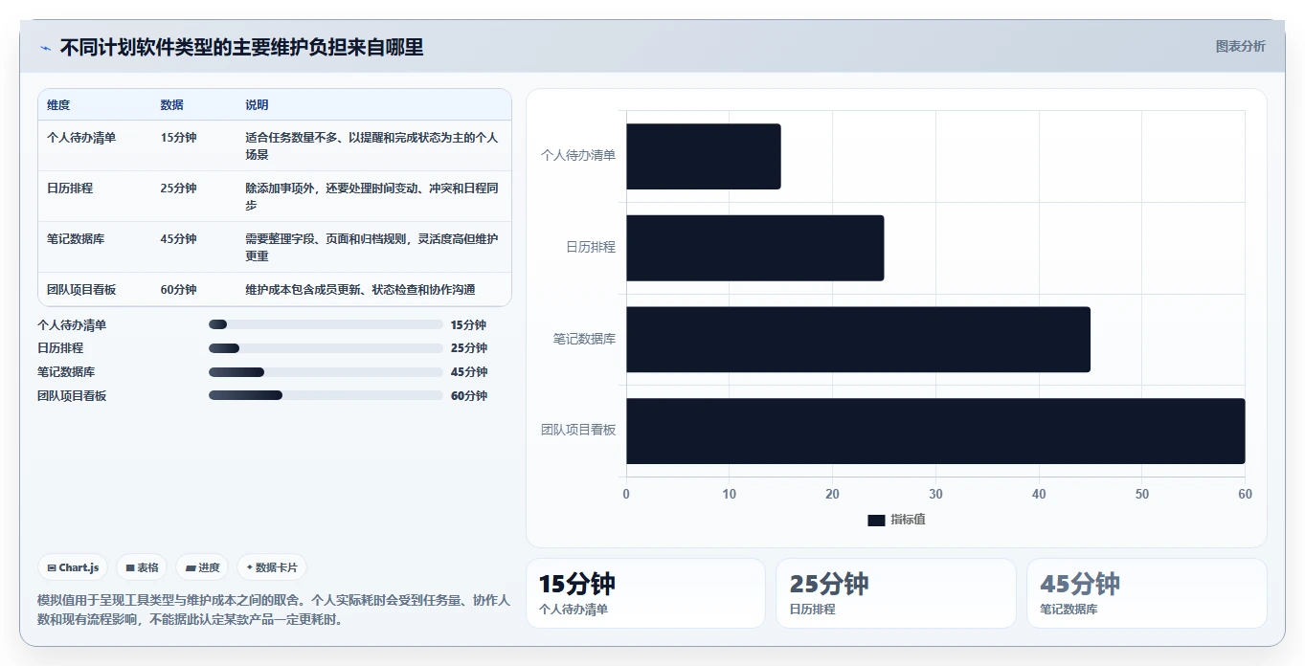The image size is (1305, 666).
Task: Click the 团队项目看板 progress bar
Action: tap(326, 395)
